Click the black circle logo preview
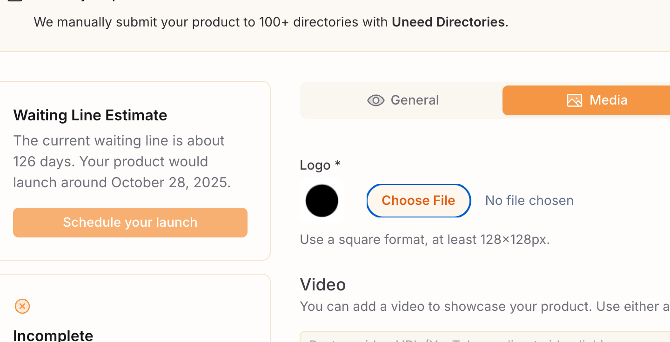 coord(322,200)
